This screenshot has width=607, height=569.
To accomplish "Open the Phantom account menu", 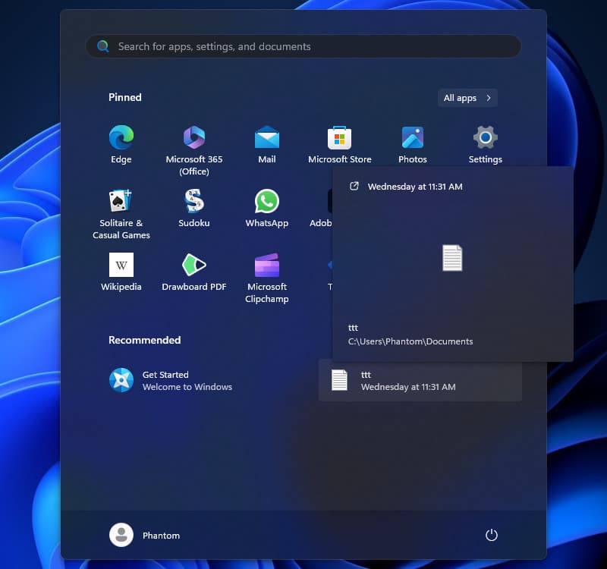I will click(x=144, y=535).
